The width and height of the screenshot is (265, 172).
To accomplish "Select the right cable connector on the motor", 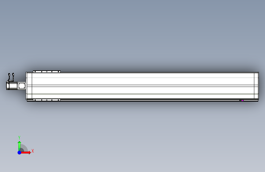I will pyautogui.click(x=13, y=74).
